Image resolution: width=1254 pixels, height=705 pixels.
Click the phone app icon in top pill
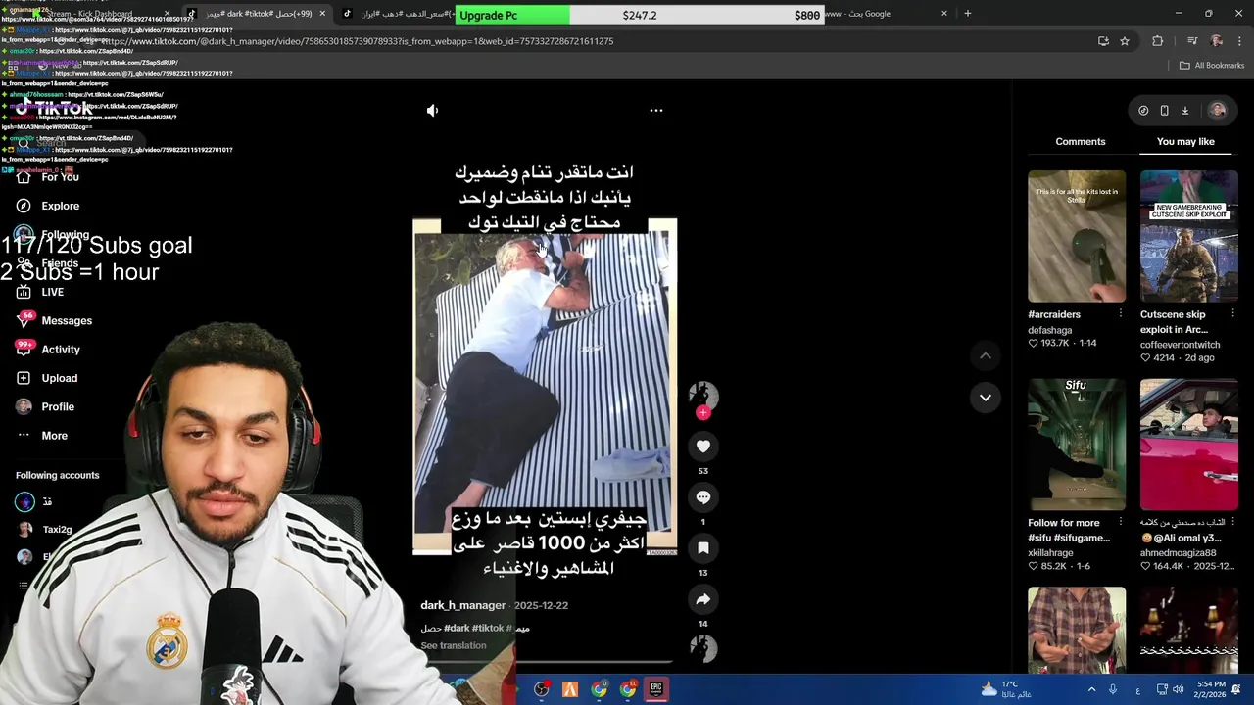coord(1164,111)
